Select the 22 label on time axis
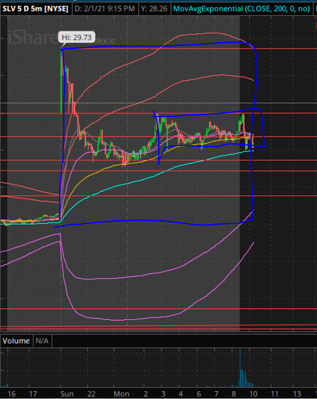Image resolution: width=317 pixels, height=399 pixels. 91,394
